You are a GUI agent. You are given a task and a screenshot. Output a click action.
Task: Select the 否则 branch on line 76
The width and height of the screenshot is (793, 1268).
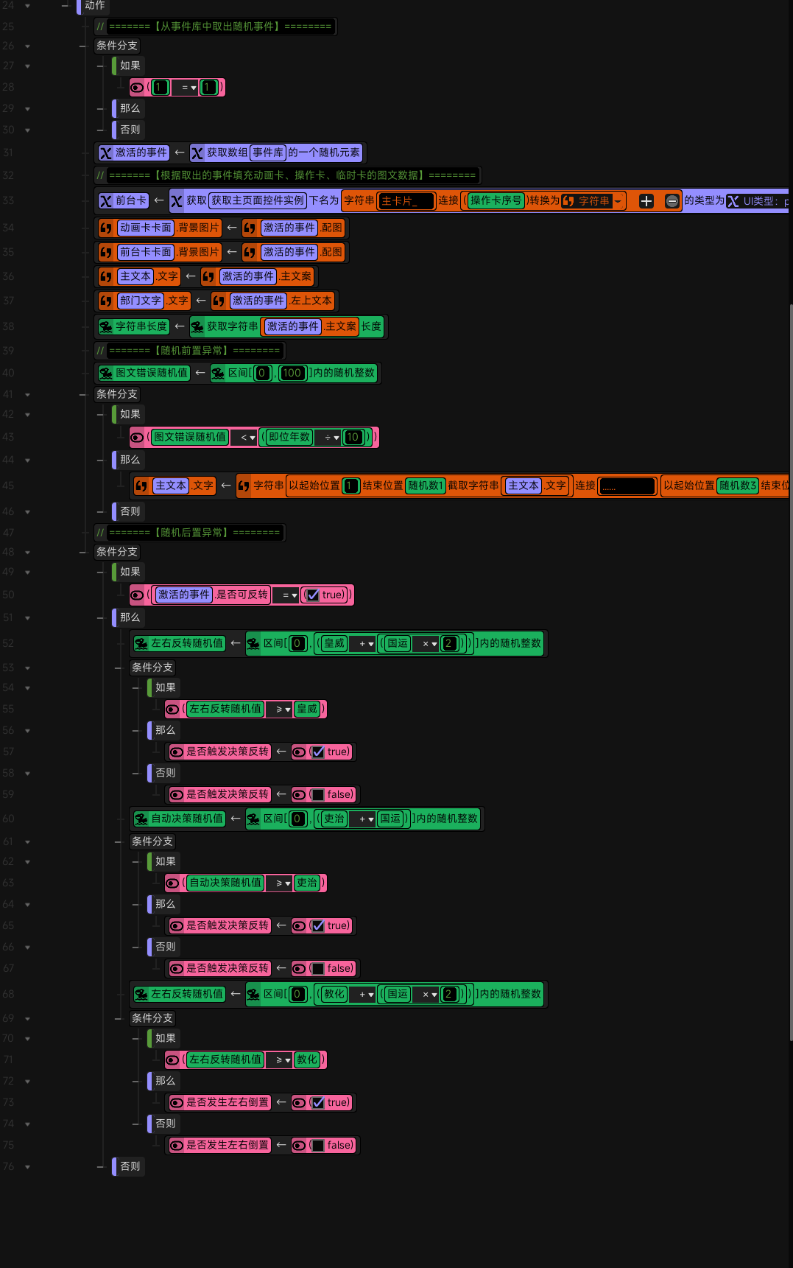click(130, 1166)
